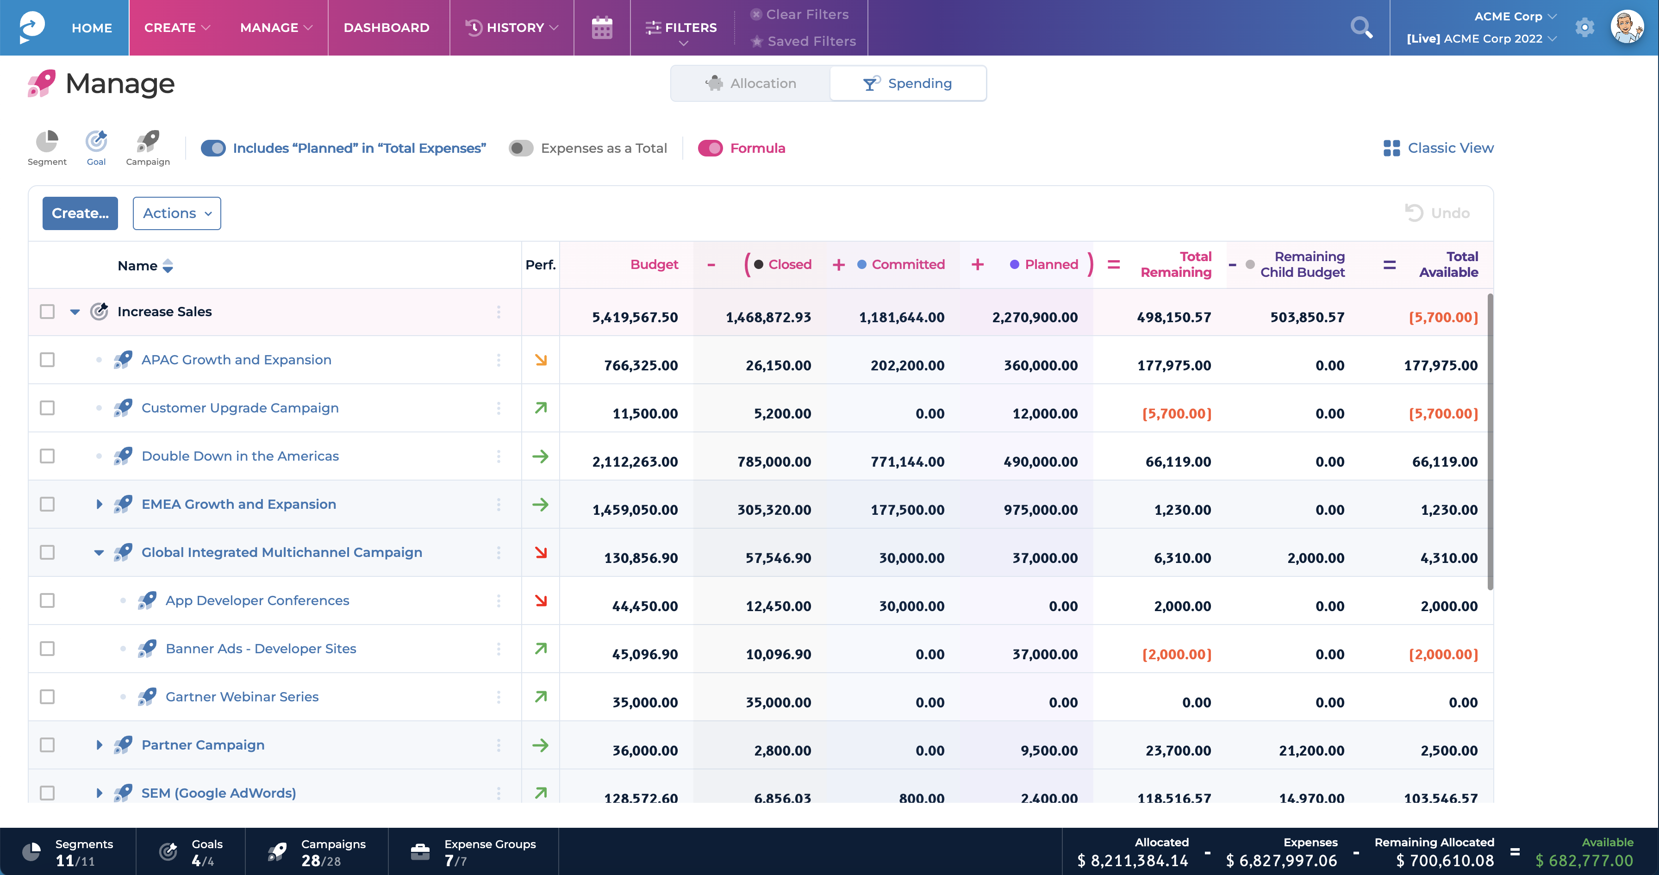1659x875 pixels.
Task: Open the CREATE menu dropdown
Action: click(x=177, y=28)
